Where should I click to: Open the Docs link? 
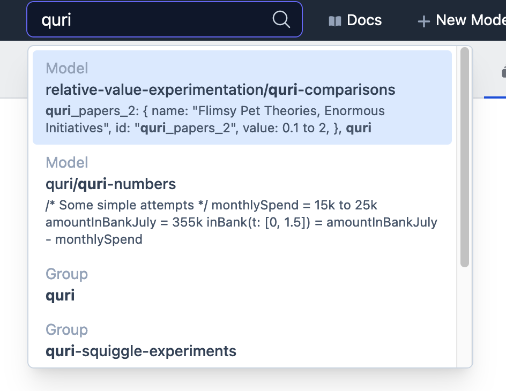point(364,20)
